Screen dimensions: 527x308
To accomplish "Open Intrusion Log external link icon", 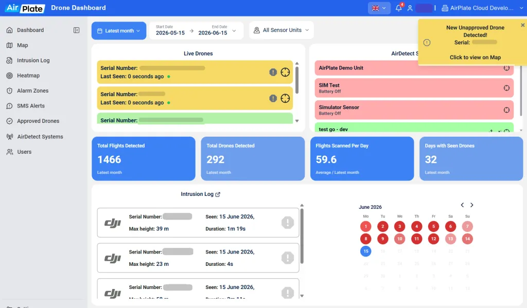I will [218, 194].
